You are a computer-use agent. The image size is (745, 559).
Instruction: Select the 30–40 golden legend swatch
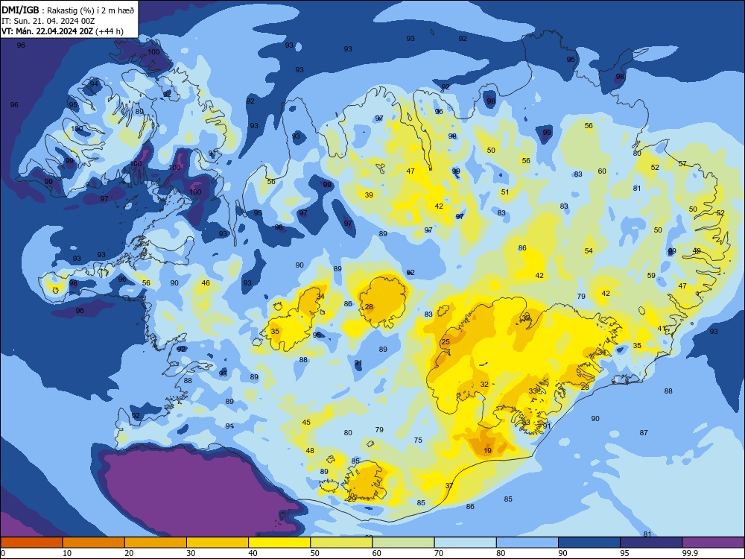click(218, 543)
